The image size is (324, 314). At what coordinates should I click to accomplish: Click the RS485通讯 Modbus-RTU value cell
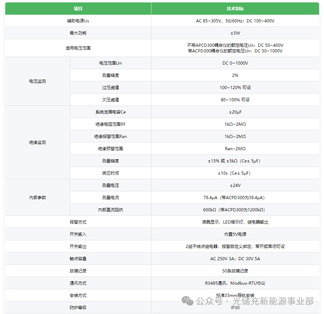[235, 283]
